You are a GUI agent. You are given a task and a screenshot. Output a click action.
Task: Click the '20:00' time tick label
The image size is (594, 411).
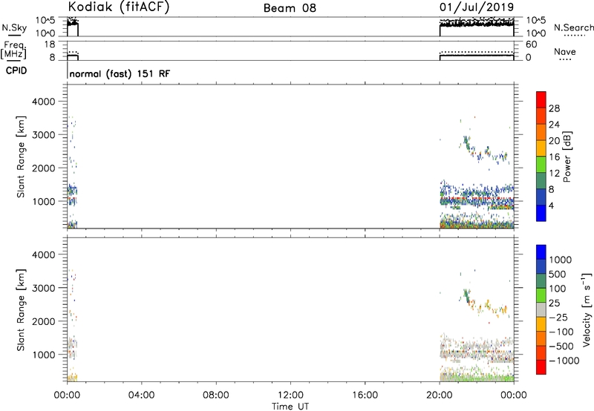tap(439, 395)
